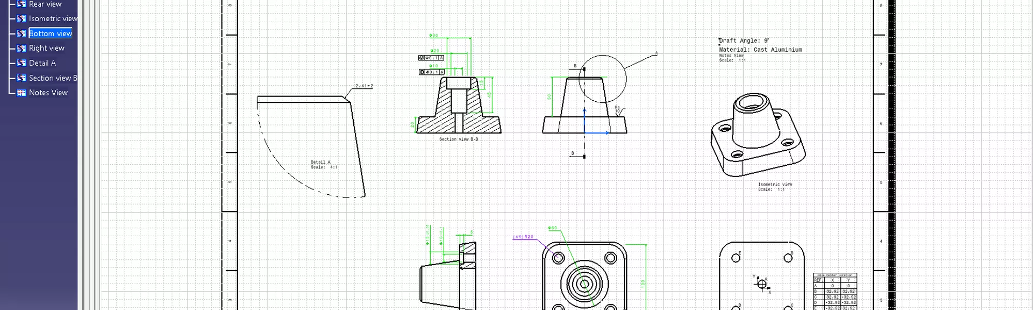Click the Section view B tree icon
Screen dimensions: 1033x310
click(21, 78)
